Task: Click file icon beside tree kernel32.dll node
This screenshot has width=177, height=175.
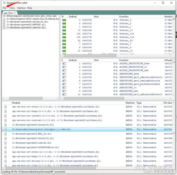Action: coord(4,22)
